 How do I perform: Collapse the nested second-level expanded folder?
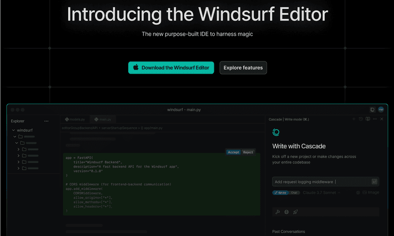17,143
